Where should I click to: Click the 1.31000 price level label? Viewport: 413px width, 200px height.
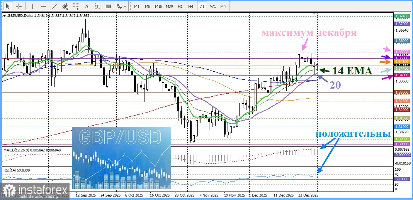[402, 127]
